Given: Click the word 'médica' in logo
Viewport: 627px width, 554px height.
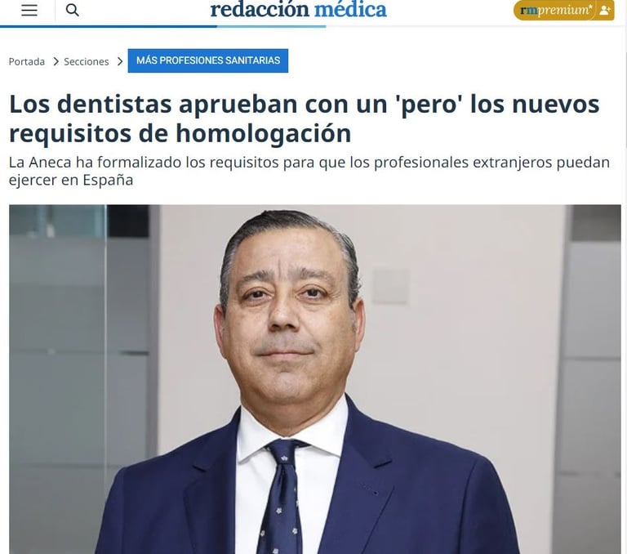Looking at the screenshot, I should (x=351, y=10).
